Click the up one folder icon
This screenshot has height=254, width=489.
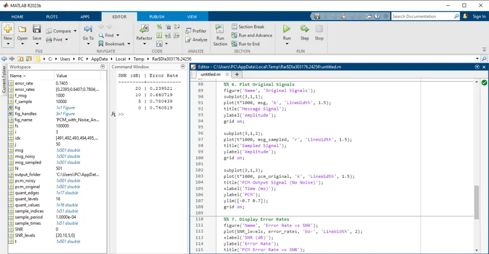(20, 59)
